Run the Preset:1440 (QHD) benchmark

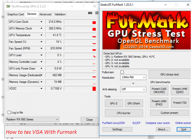click(180, 90)
